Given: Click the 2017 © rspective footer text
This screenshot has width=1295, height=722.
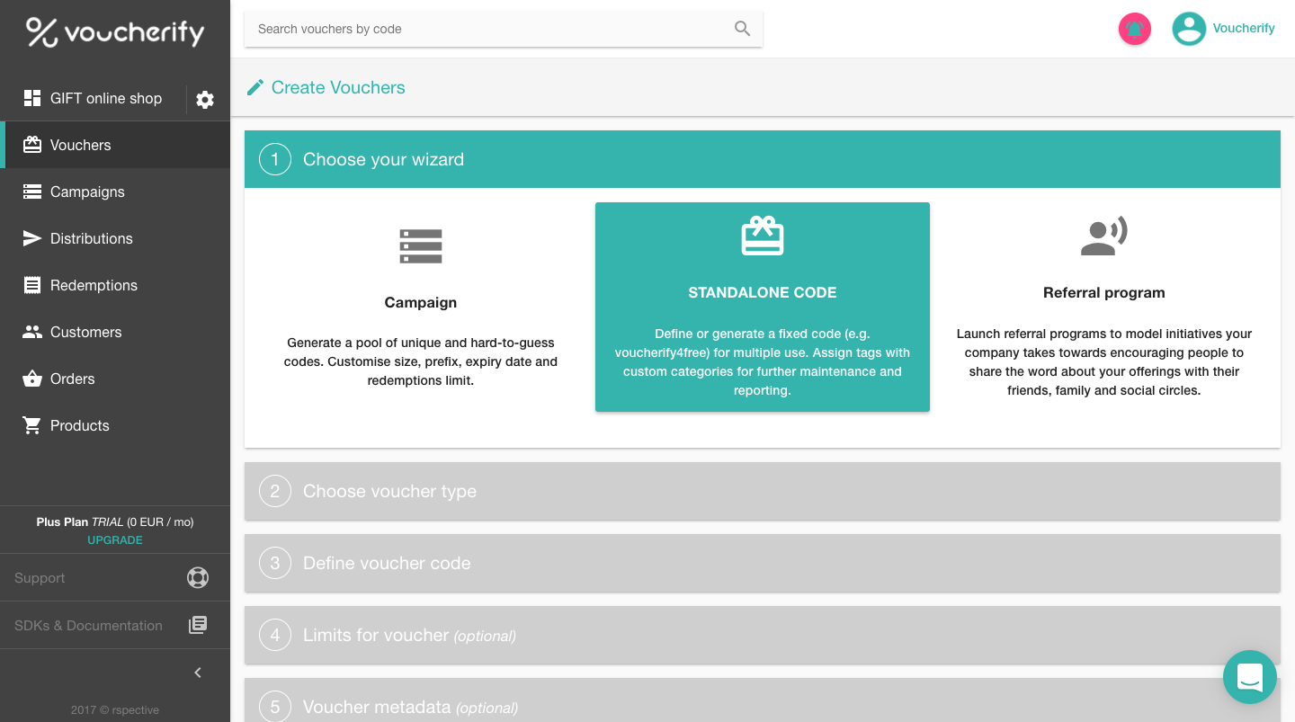Looking at the screenshot, I should 115,710.
